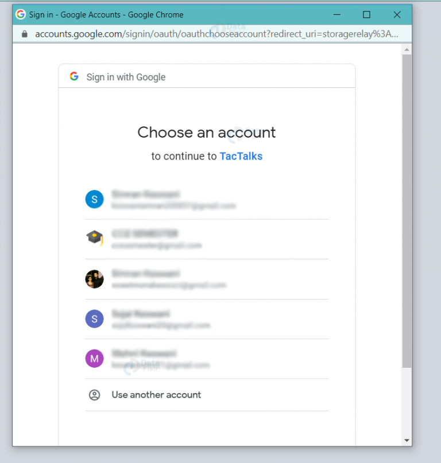Screen dimensions: 441x463
Task: Click the Google G logo in sign-in header
Action: click(74, 76)
